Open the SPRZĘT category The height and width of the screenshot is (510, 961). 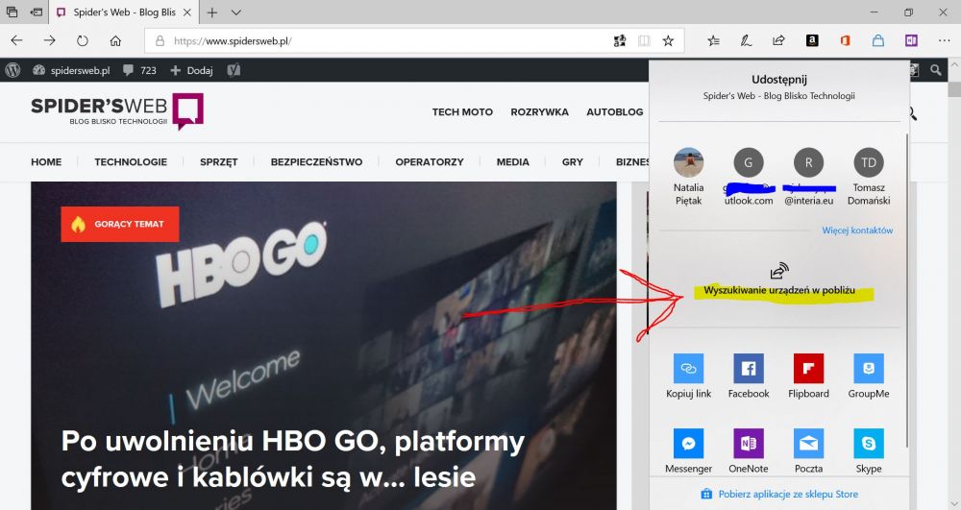(219, 161)
